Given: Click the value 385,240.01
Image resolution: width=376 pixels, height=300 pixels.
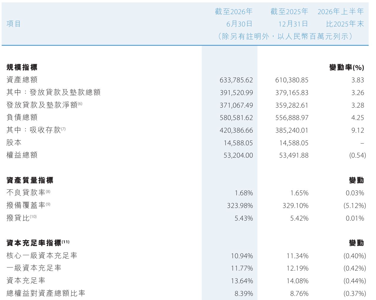Looking at the screenshot, I should tap(292, 130).
